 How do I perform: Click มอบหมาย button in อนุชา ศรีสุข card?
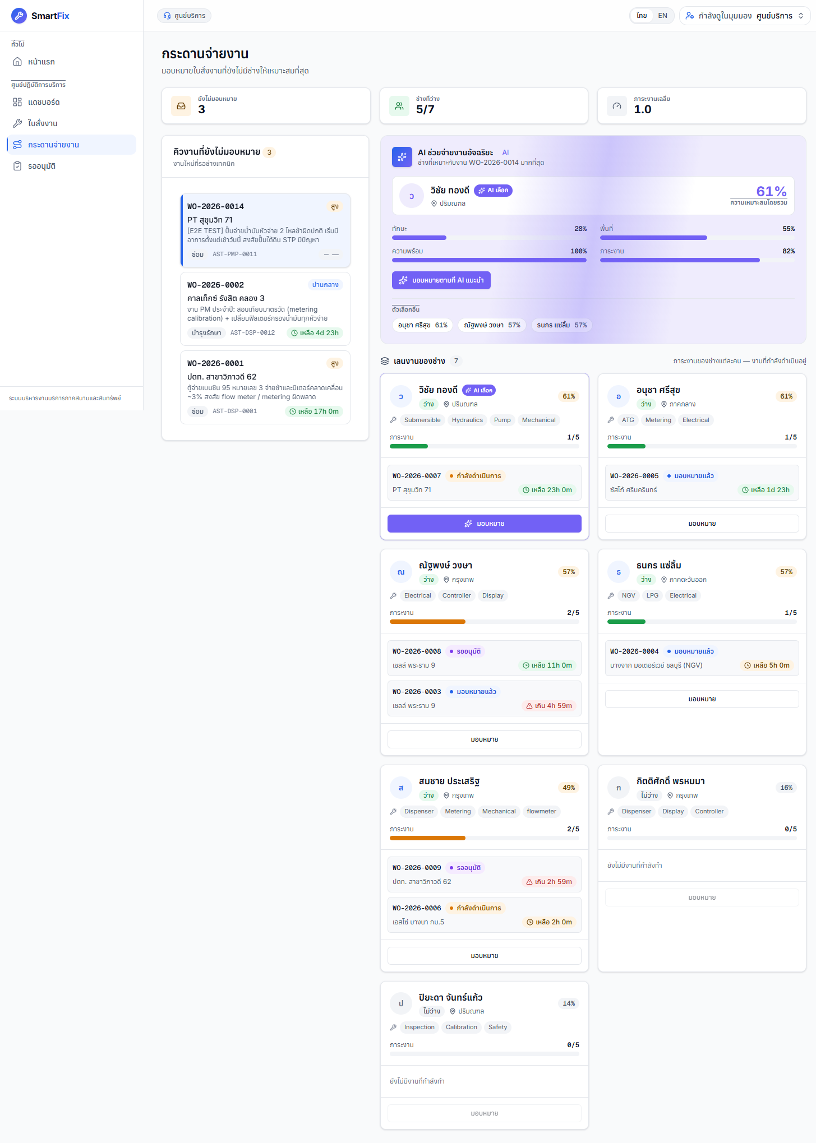[x=702, y=524]
